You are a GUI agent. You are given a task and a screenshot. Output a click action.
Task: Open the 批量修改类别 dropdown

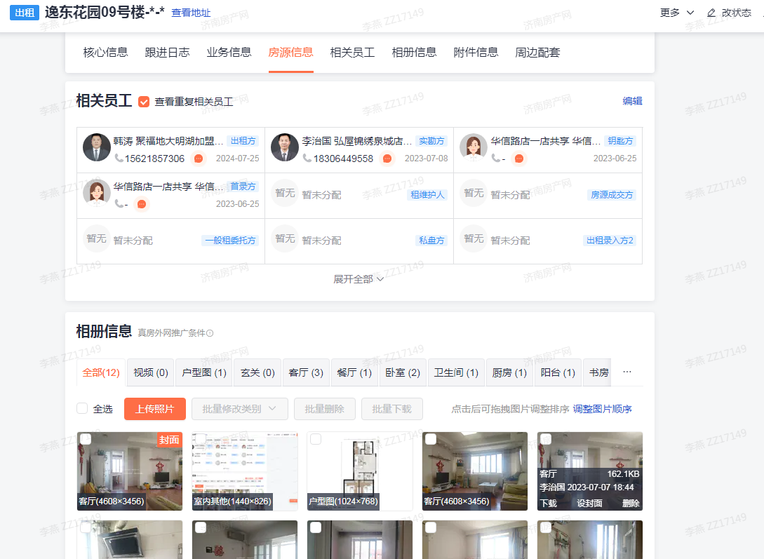tap(240, 409)
